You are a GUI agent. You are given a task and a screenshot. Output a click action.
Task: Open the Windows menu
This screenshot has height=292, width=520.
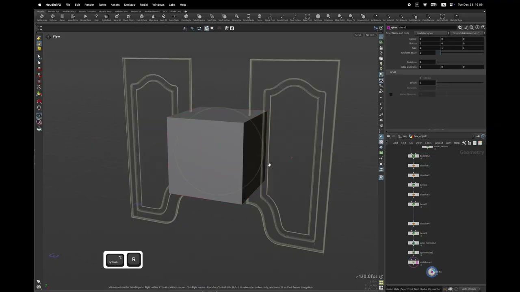pos(158,4)
